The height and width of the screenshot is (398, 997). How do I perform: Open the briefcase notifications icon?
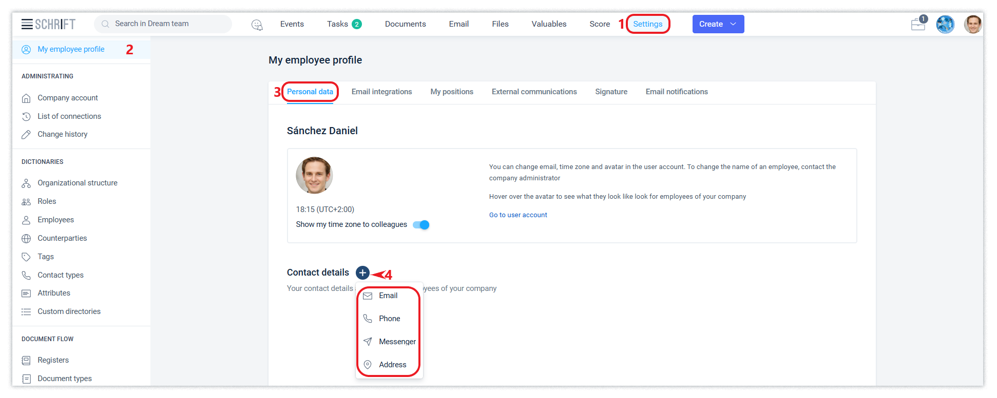[x=918, y=24]
